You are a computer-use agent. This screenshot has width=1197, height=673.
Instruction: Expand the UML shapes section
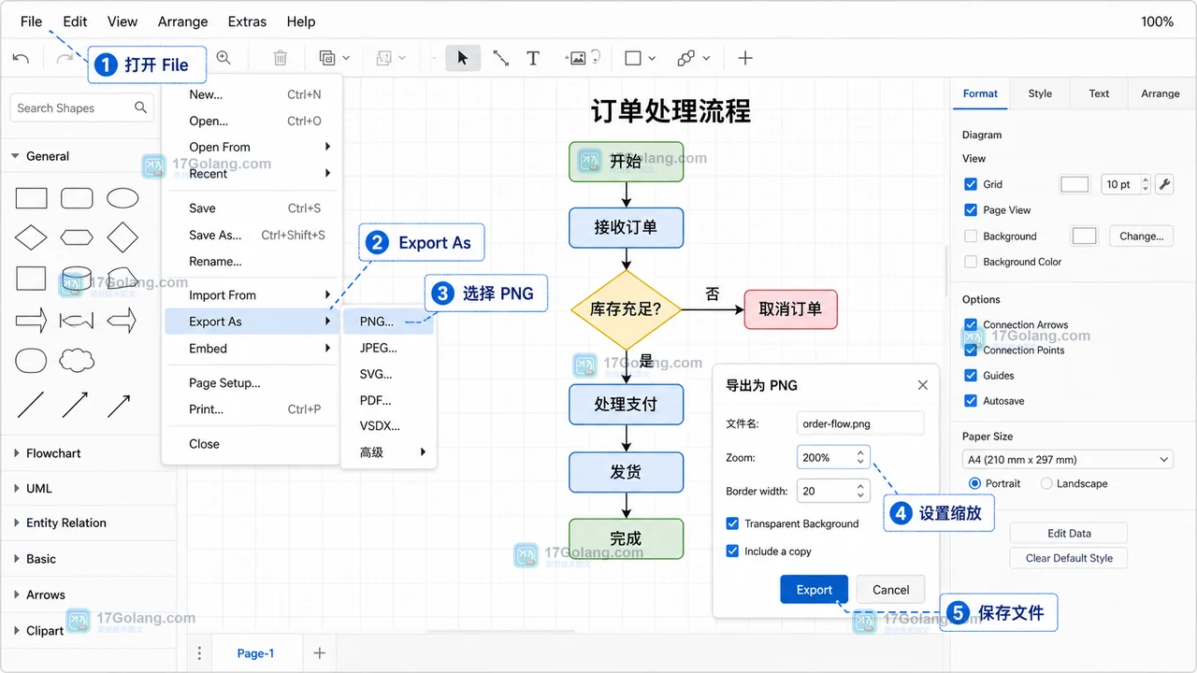16,489
